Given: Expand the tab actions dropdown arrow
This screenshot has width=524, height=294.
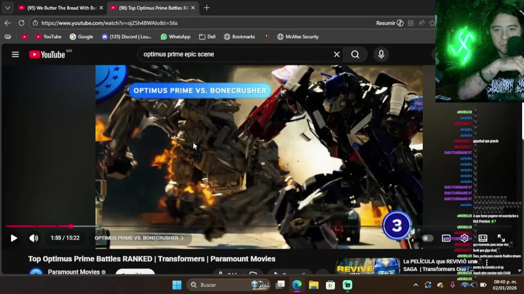Looking at the screenshot, I should (7, 8).
